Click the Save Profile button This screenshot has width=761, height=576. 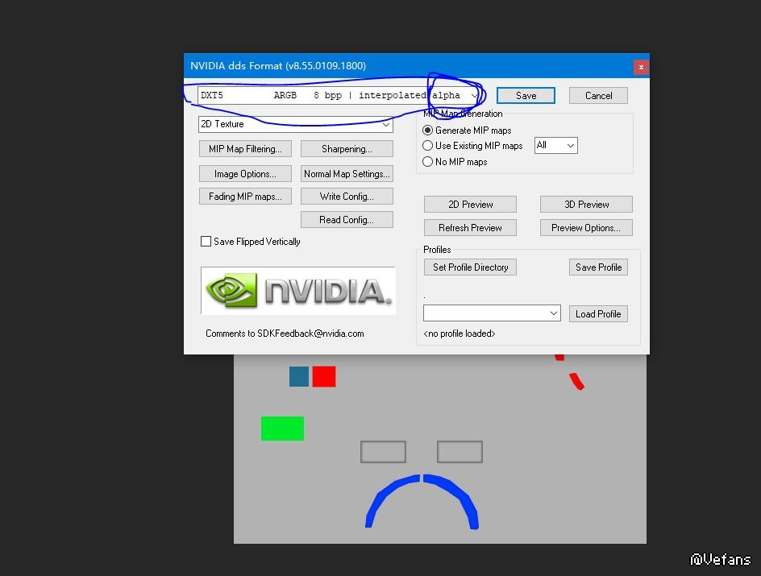point(598,267)
